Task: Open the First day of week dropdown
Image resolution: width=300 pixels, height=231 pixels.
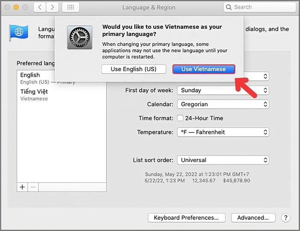Action: click(x=223, y=90)
